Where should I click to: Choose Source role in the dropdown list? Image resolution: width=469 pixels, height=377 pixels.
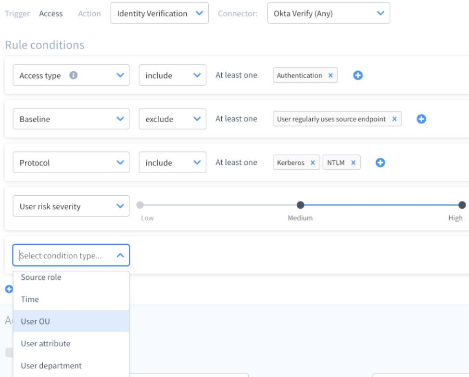(x=71, y=277)
